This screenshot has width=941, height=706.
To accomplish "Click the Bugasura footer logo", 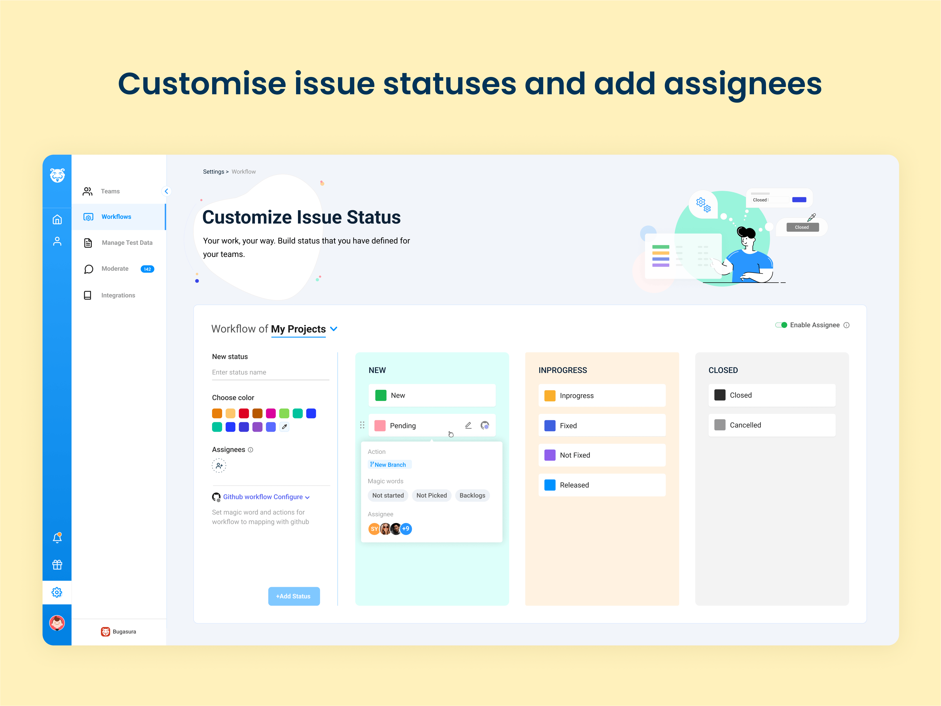I will [105, 632].
